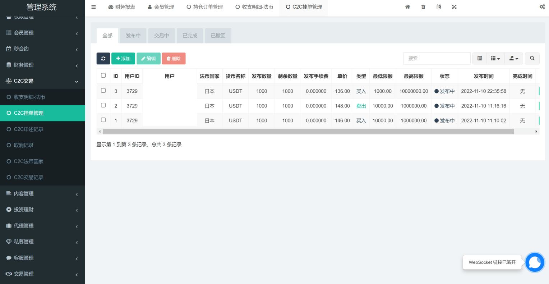Open C2C交易记录 in sidebar
This screenshot has width=549, height=284.
(x=42, y=177)
